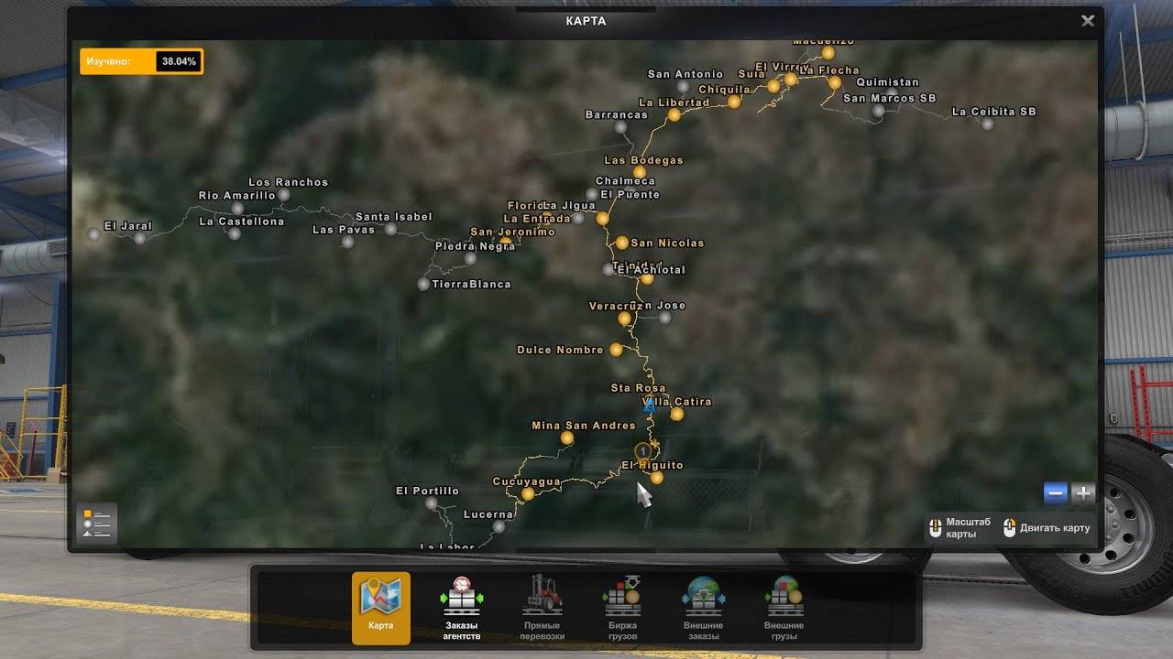Switch to Прямые перевозки tab

pyautogui.click(x=542, y=609)
